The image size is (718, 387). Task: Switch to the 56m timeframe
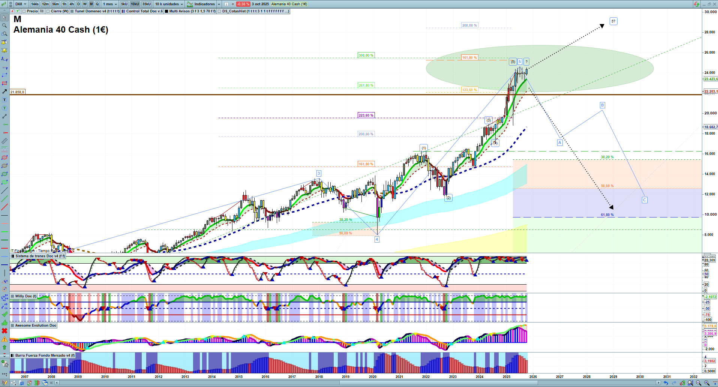tap(55, 4)
